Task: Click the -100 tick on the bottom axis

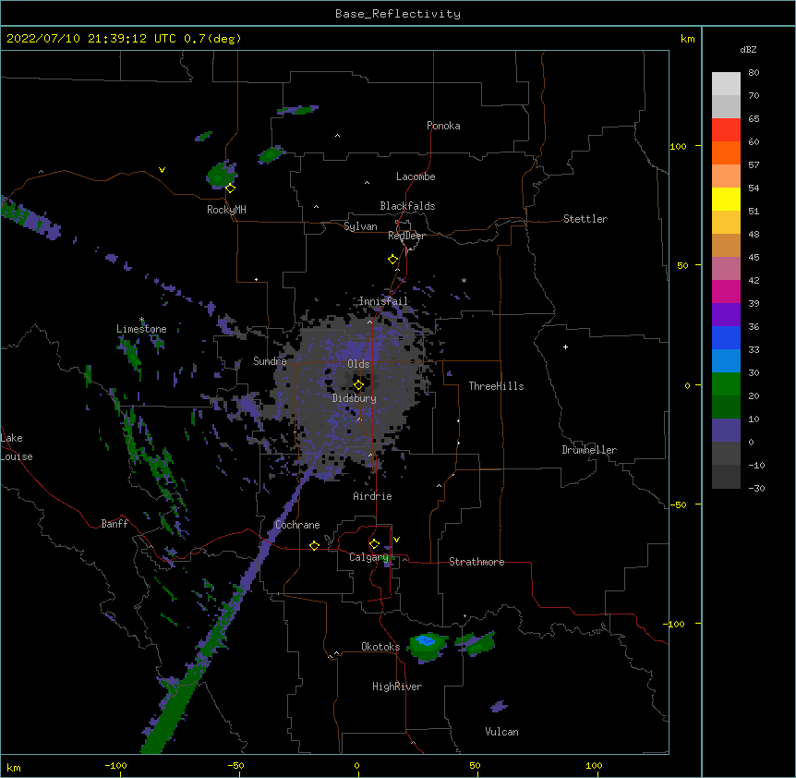Action: pos(115,765)
